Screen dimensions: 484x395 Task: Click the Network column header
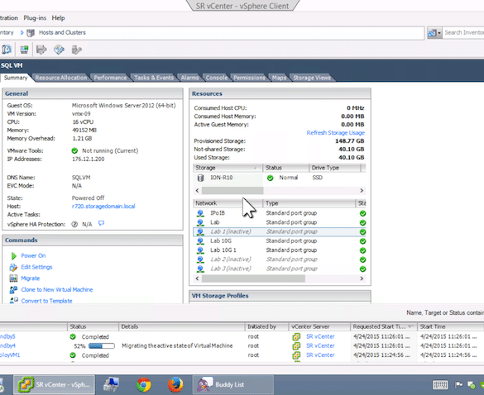pyautogui.click(x=228, y=203)
